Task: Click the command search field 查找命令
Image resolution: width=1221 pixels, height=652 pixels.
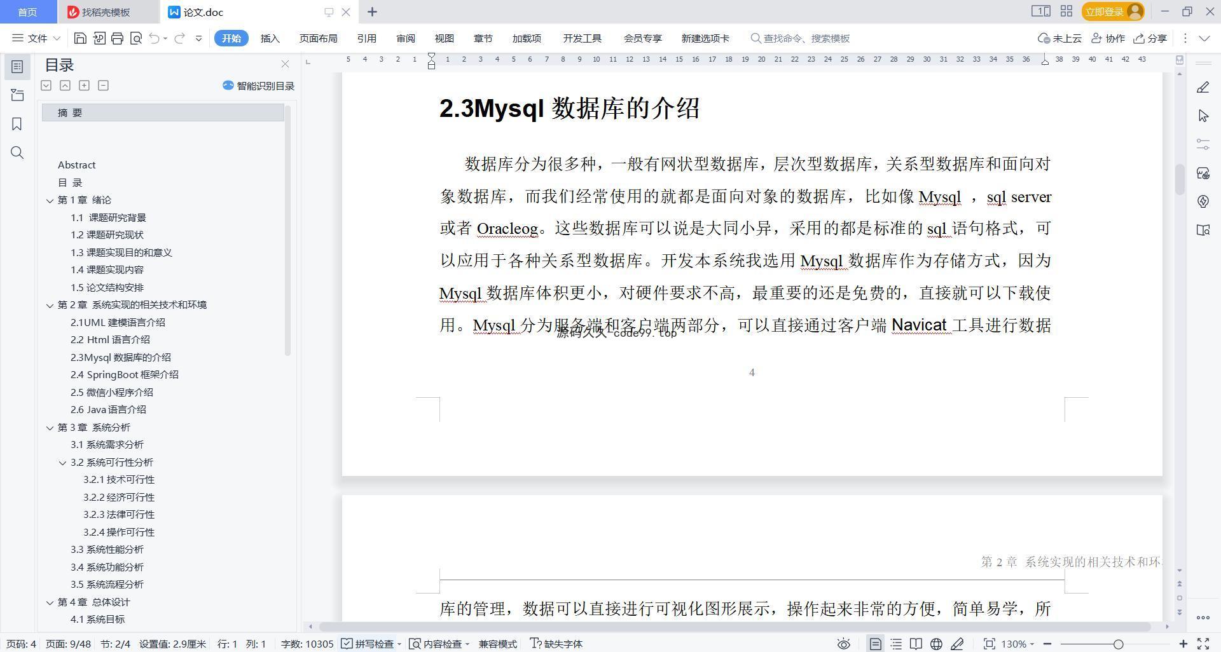Action: tap(800, 38)
